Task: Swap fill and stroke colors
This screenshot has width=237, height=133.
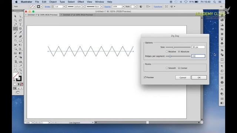Action: pyautogui.click(x=21, y=74)
